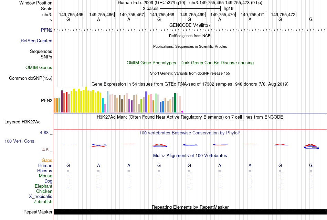Select the OMIM Genes track label
327x220 pixels.
[x=39, y=67]
